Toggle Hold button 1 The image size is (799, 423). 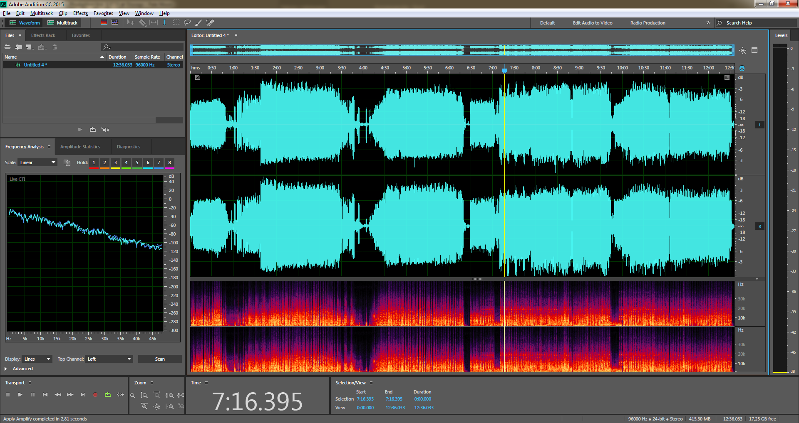pyautogui.click(x=94, y=162)
